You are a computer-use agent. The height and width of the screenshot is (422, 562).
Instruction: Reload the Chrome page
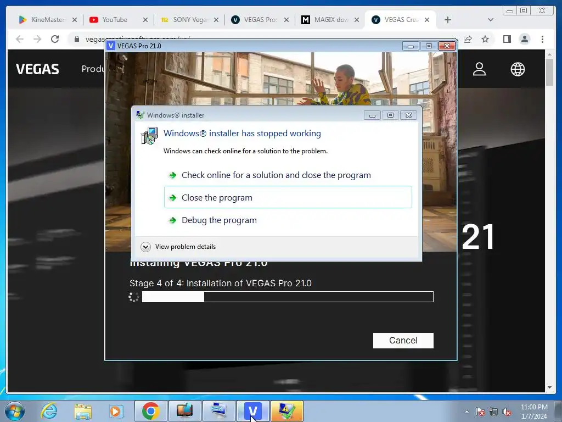coord(55,39)
